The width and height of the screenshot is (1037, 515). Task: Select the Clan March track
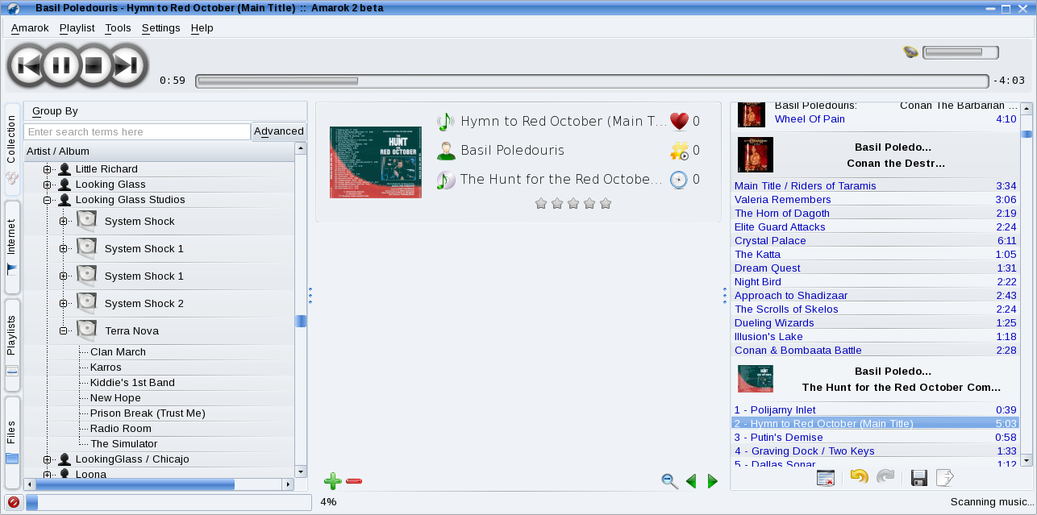pyautogui.click(x=118, y=352)
